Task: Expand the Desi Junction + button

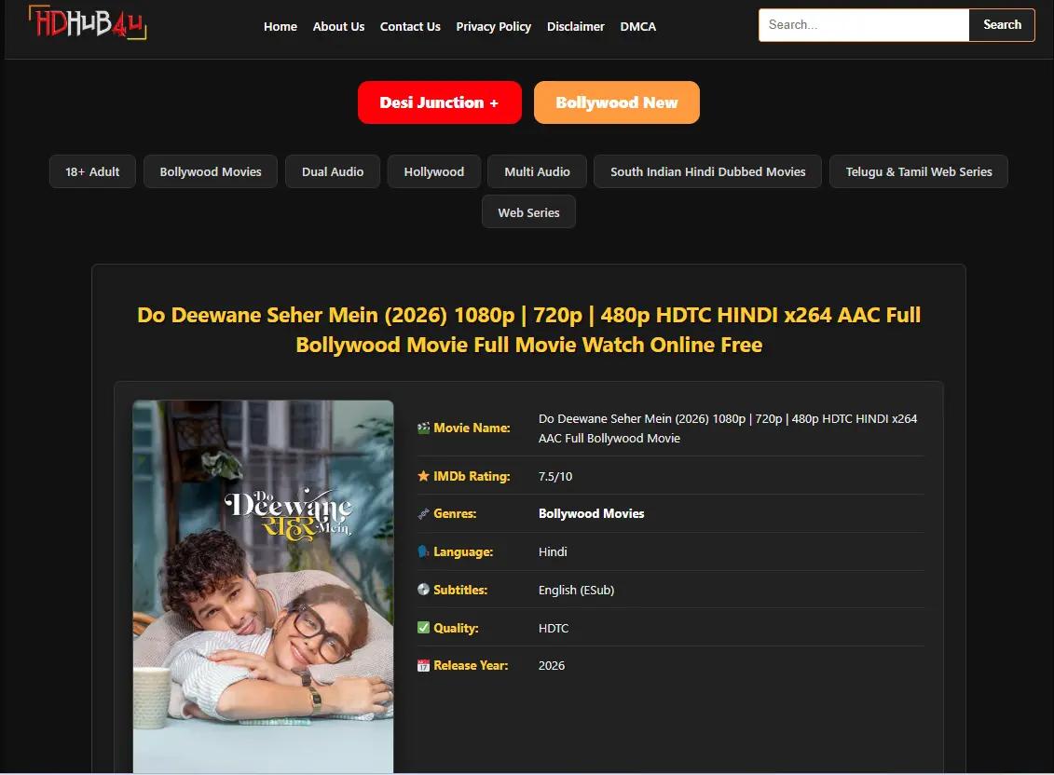Action: (x=438, y=102)
